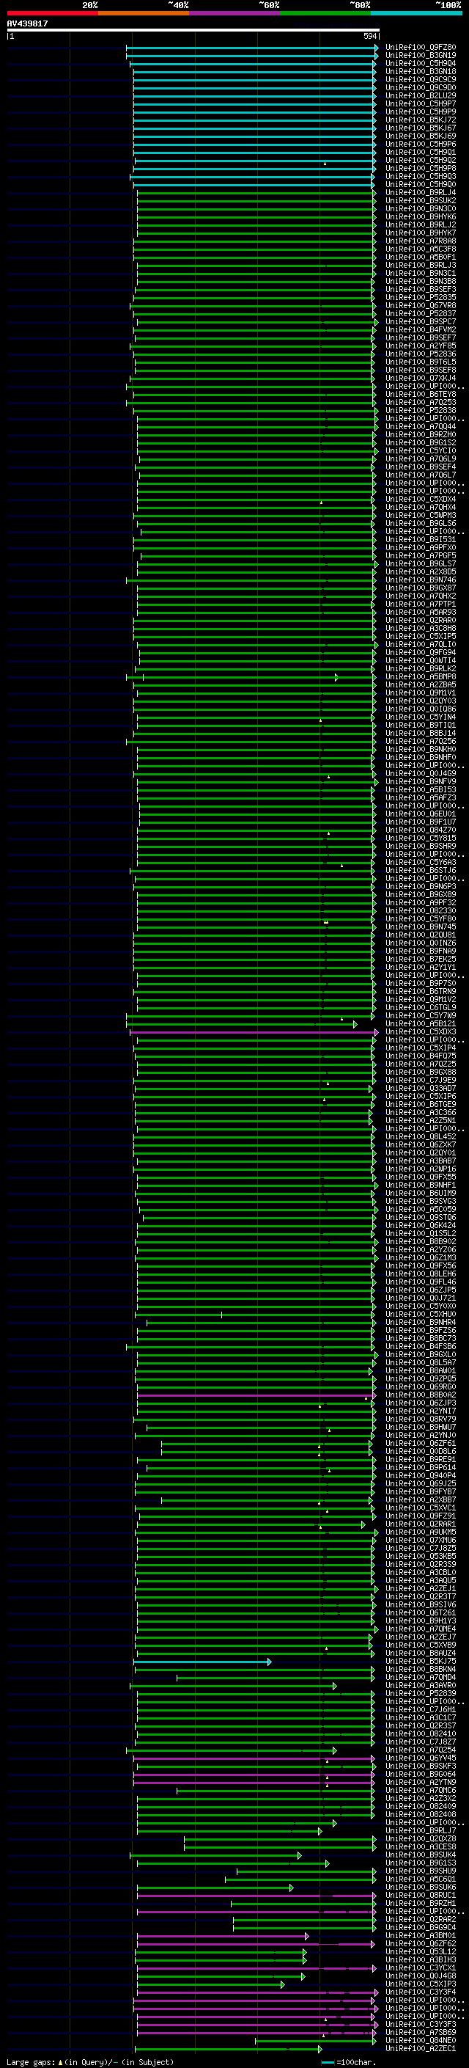Select hit UniRef100_Q2QXZ8
Screen dimensions: 469x2068
(x=421, y=1838)
